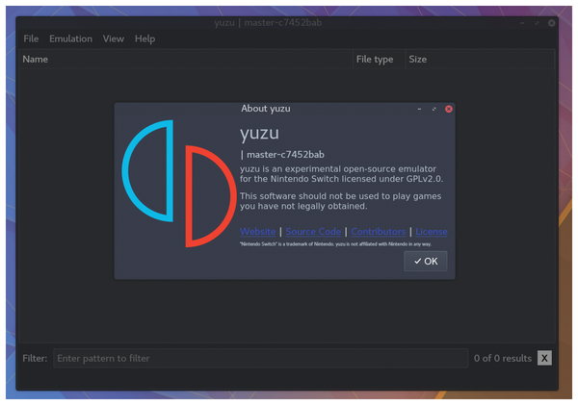Visit the Contributors link
Image resolution: width=578 pixels, height=405 pixels.
click(378, 231)
